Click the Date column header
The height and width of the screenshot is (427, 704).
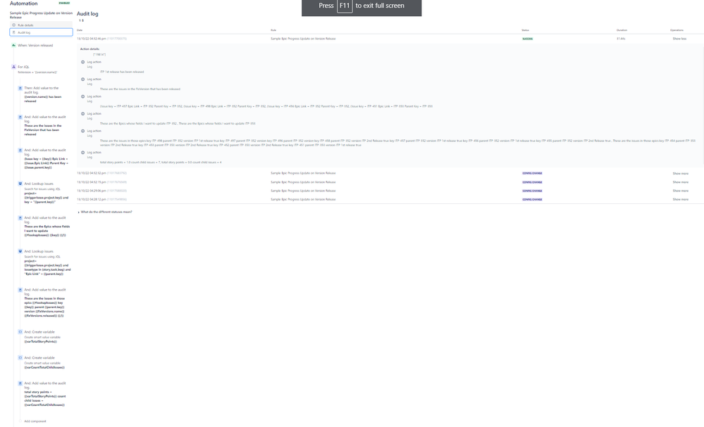pos(80,30)
